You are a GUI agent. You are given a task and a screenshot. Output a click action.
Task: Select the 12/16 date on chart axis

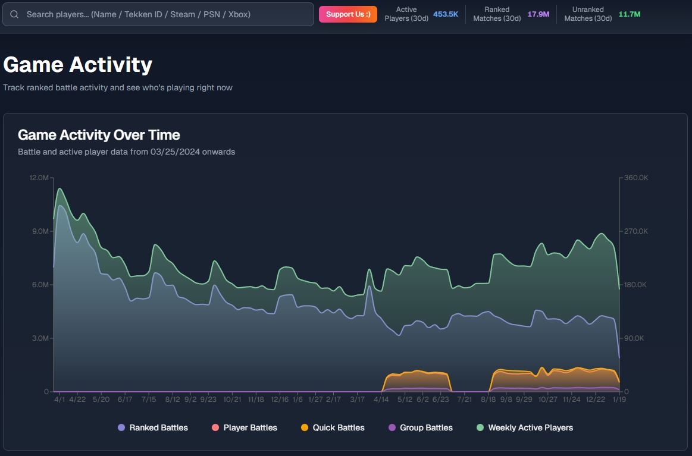(279, 400)
